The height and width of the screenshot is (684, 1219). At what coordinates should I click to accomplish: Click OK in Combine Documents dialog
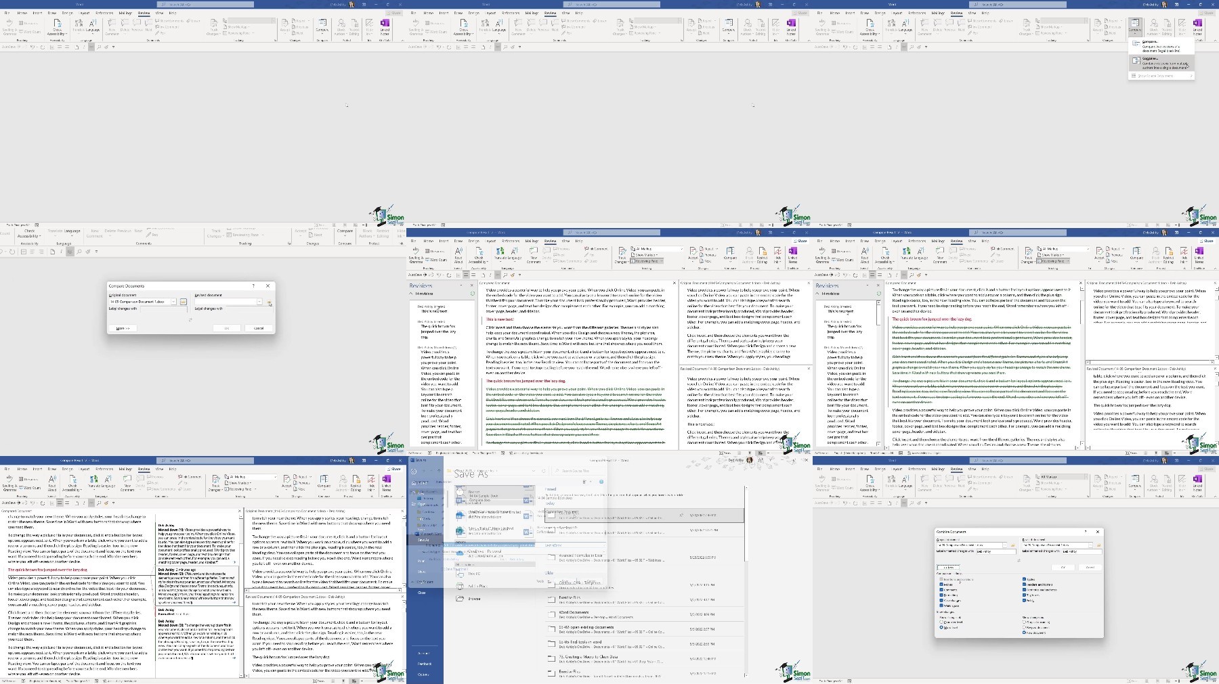tap(1063, 568)
